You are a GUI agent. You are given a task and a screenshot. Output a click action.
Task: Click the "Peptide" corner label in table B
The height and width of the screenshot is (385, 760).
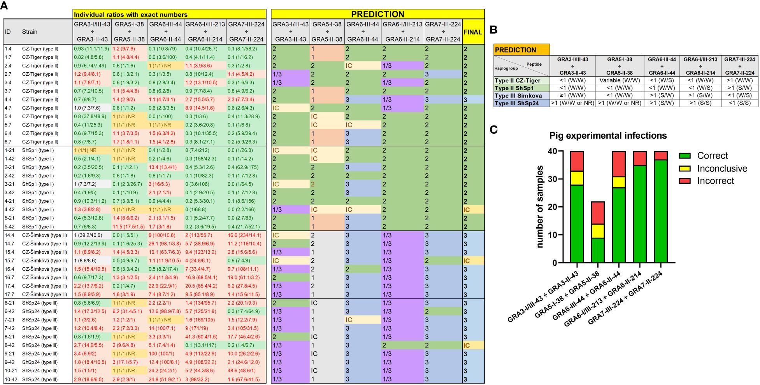(x=534, y=64)
